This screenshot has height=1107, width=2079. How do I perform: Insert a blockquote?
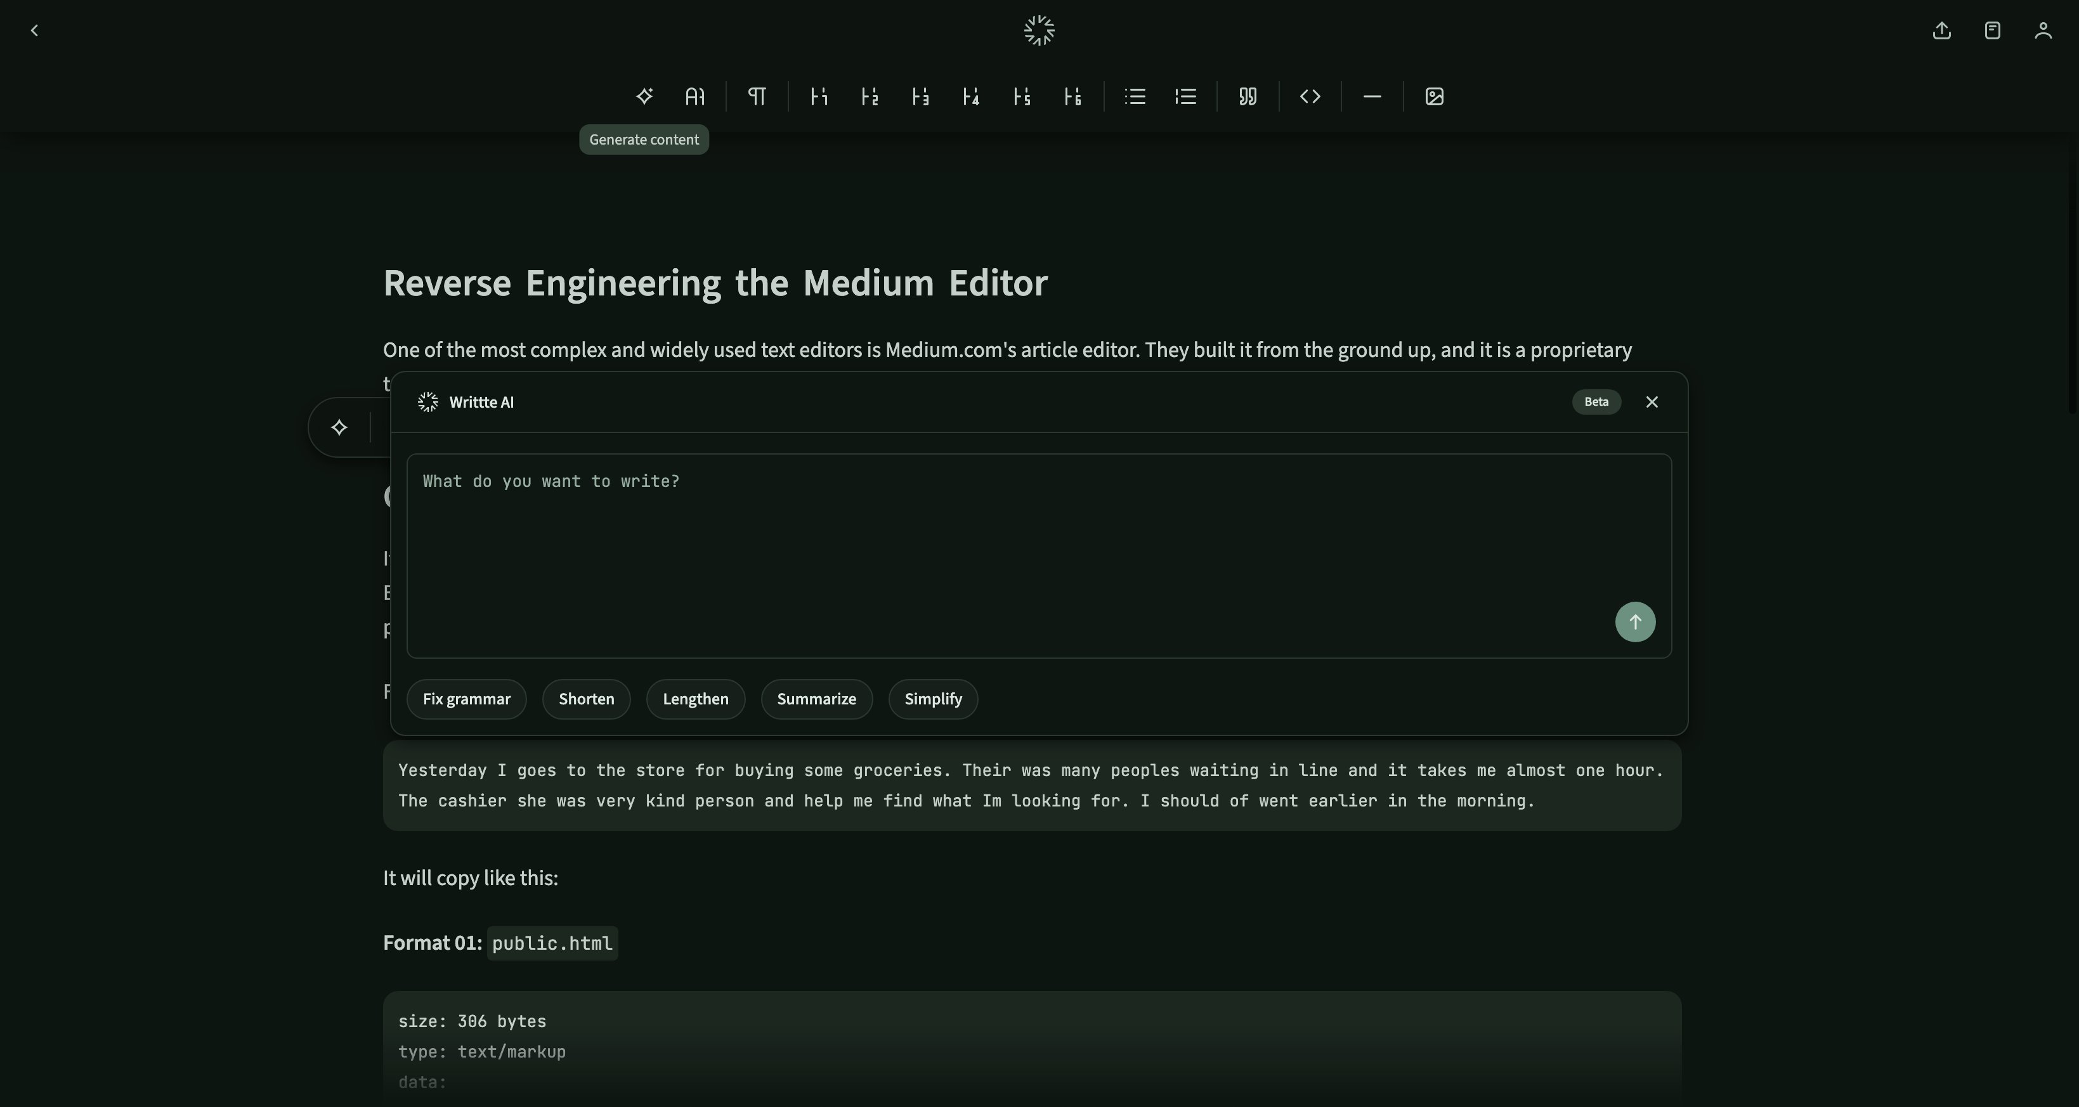tap(1248, 97)
